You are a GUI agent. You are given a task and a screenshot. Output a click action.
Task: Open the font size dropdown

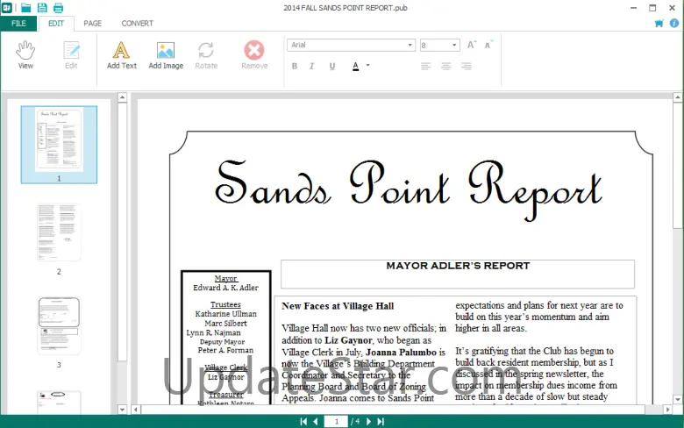tap(454, 46)
